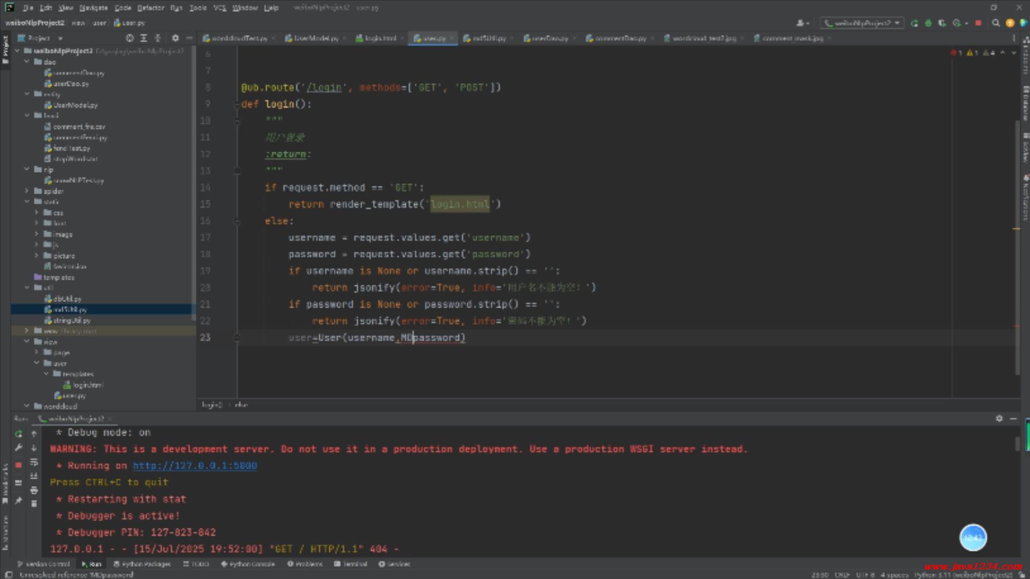Toggle soft-wrap in Run console

pos(34,462)
